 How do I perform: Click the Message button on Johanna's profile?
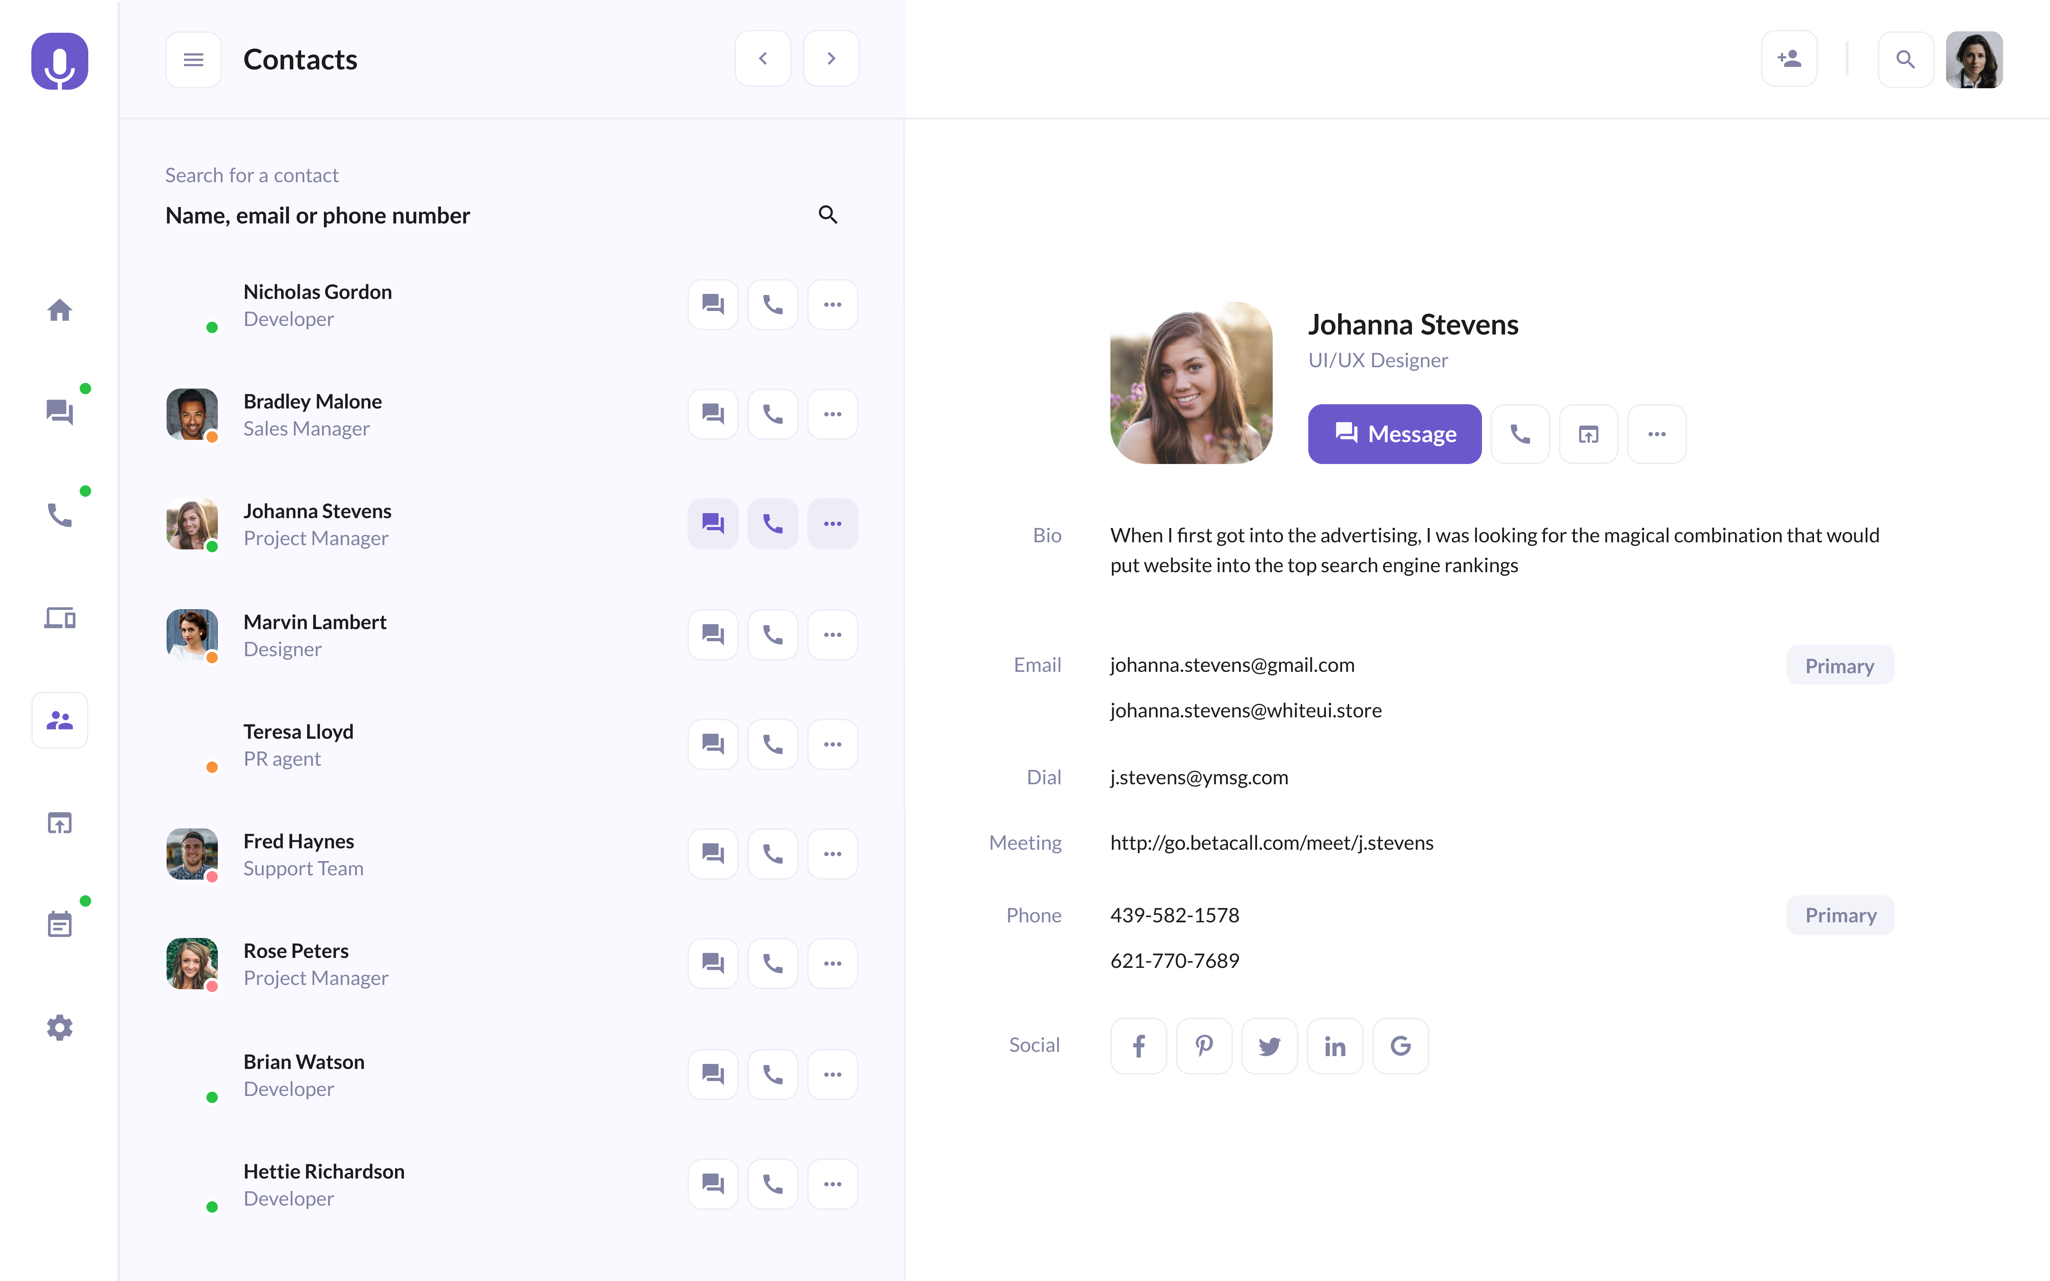(x=1393, y=434)
